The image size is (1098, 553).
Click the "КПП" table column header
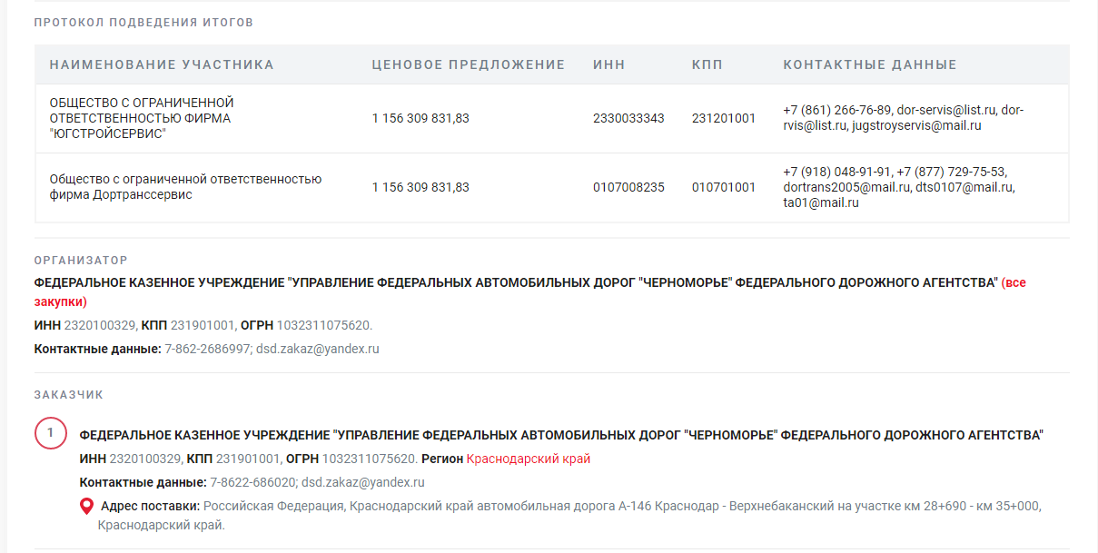707,64
